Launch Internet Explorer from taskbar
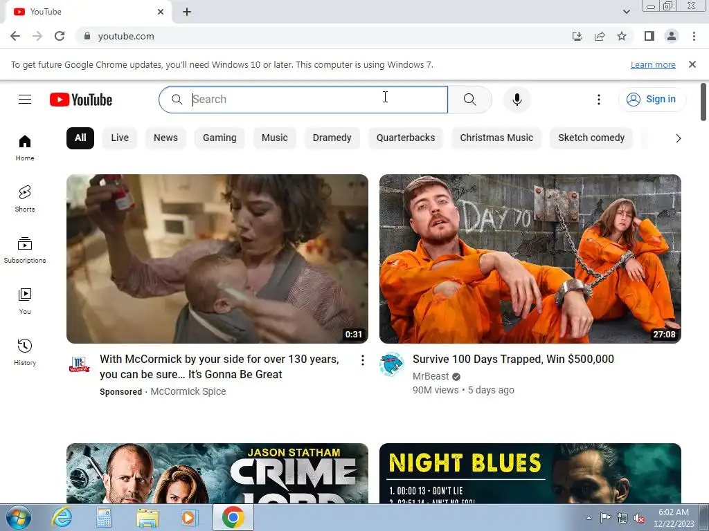The width and height of the screenshot is (709, 531). [62, 517]
